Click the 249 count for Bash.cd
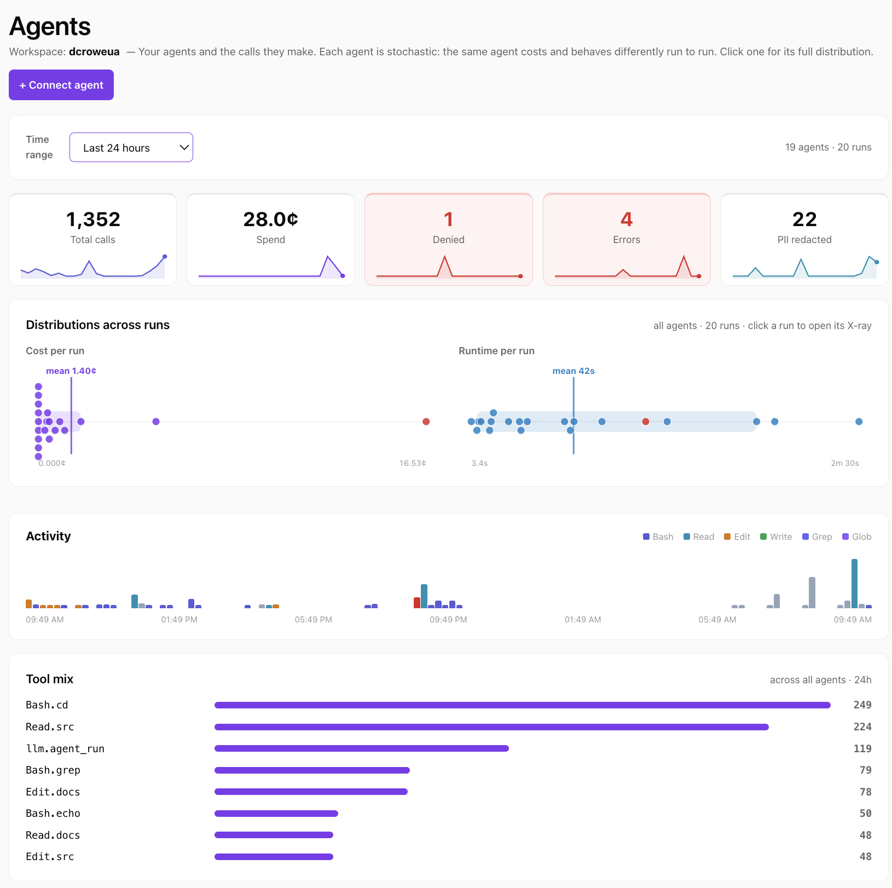892x888 pixels. coord(862,705)
